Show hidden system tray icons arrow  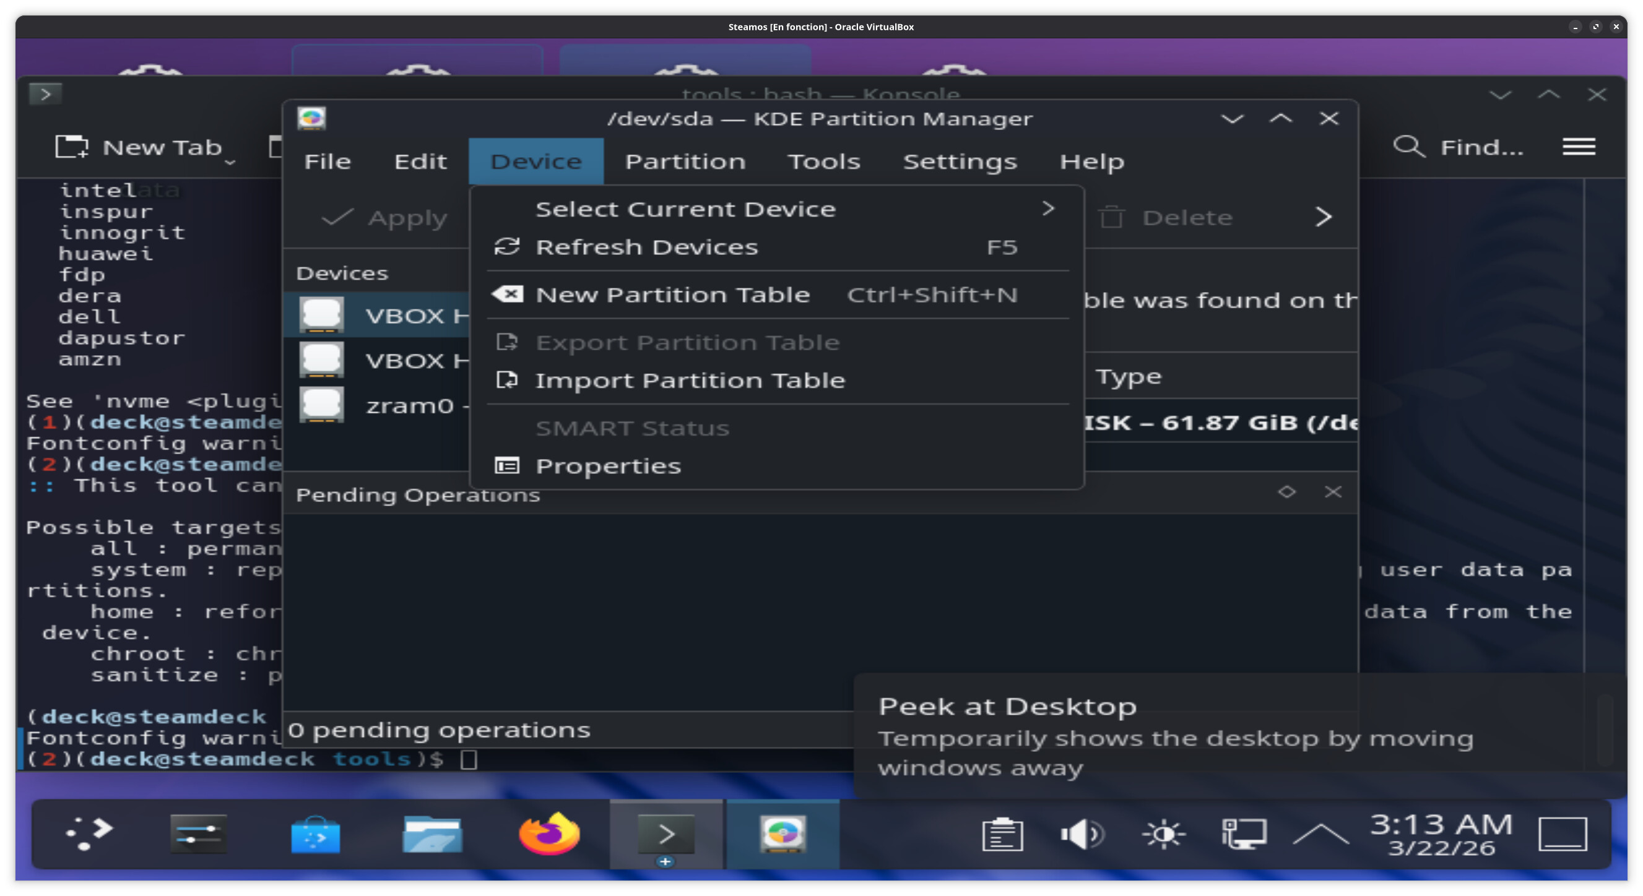pos(1320,834)
